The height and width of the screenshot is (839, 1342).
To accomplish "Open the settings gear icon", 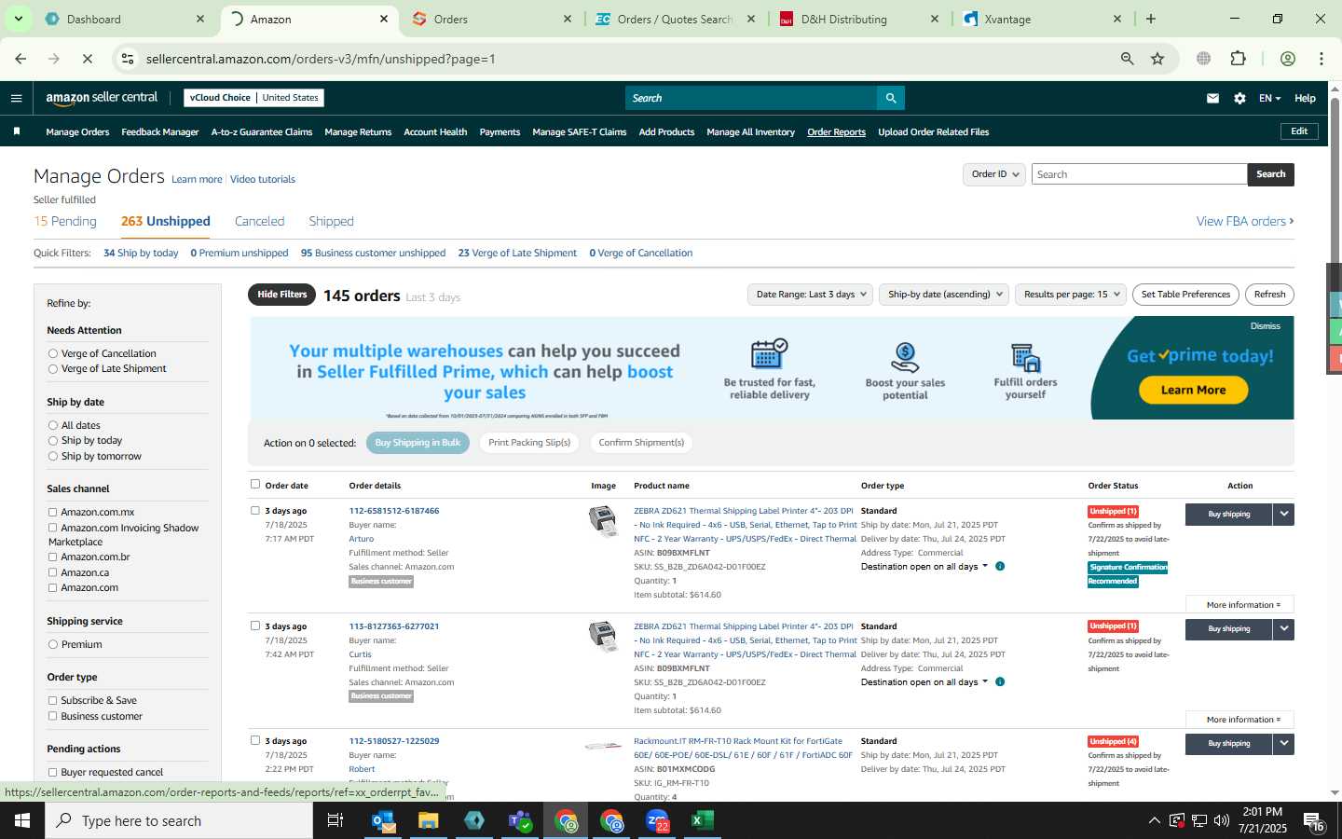I will tap(1239, 98).
